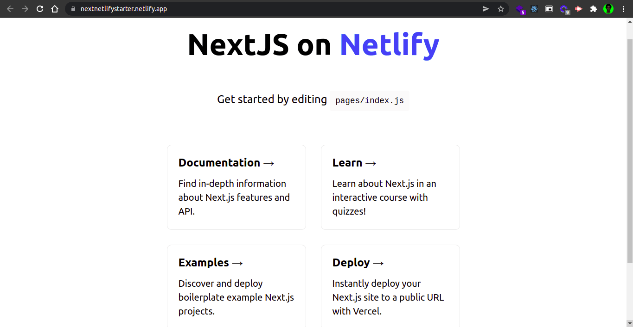
Task: Open the React Developer Tools extension
Action: pos(534,9)
